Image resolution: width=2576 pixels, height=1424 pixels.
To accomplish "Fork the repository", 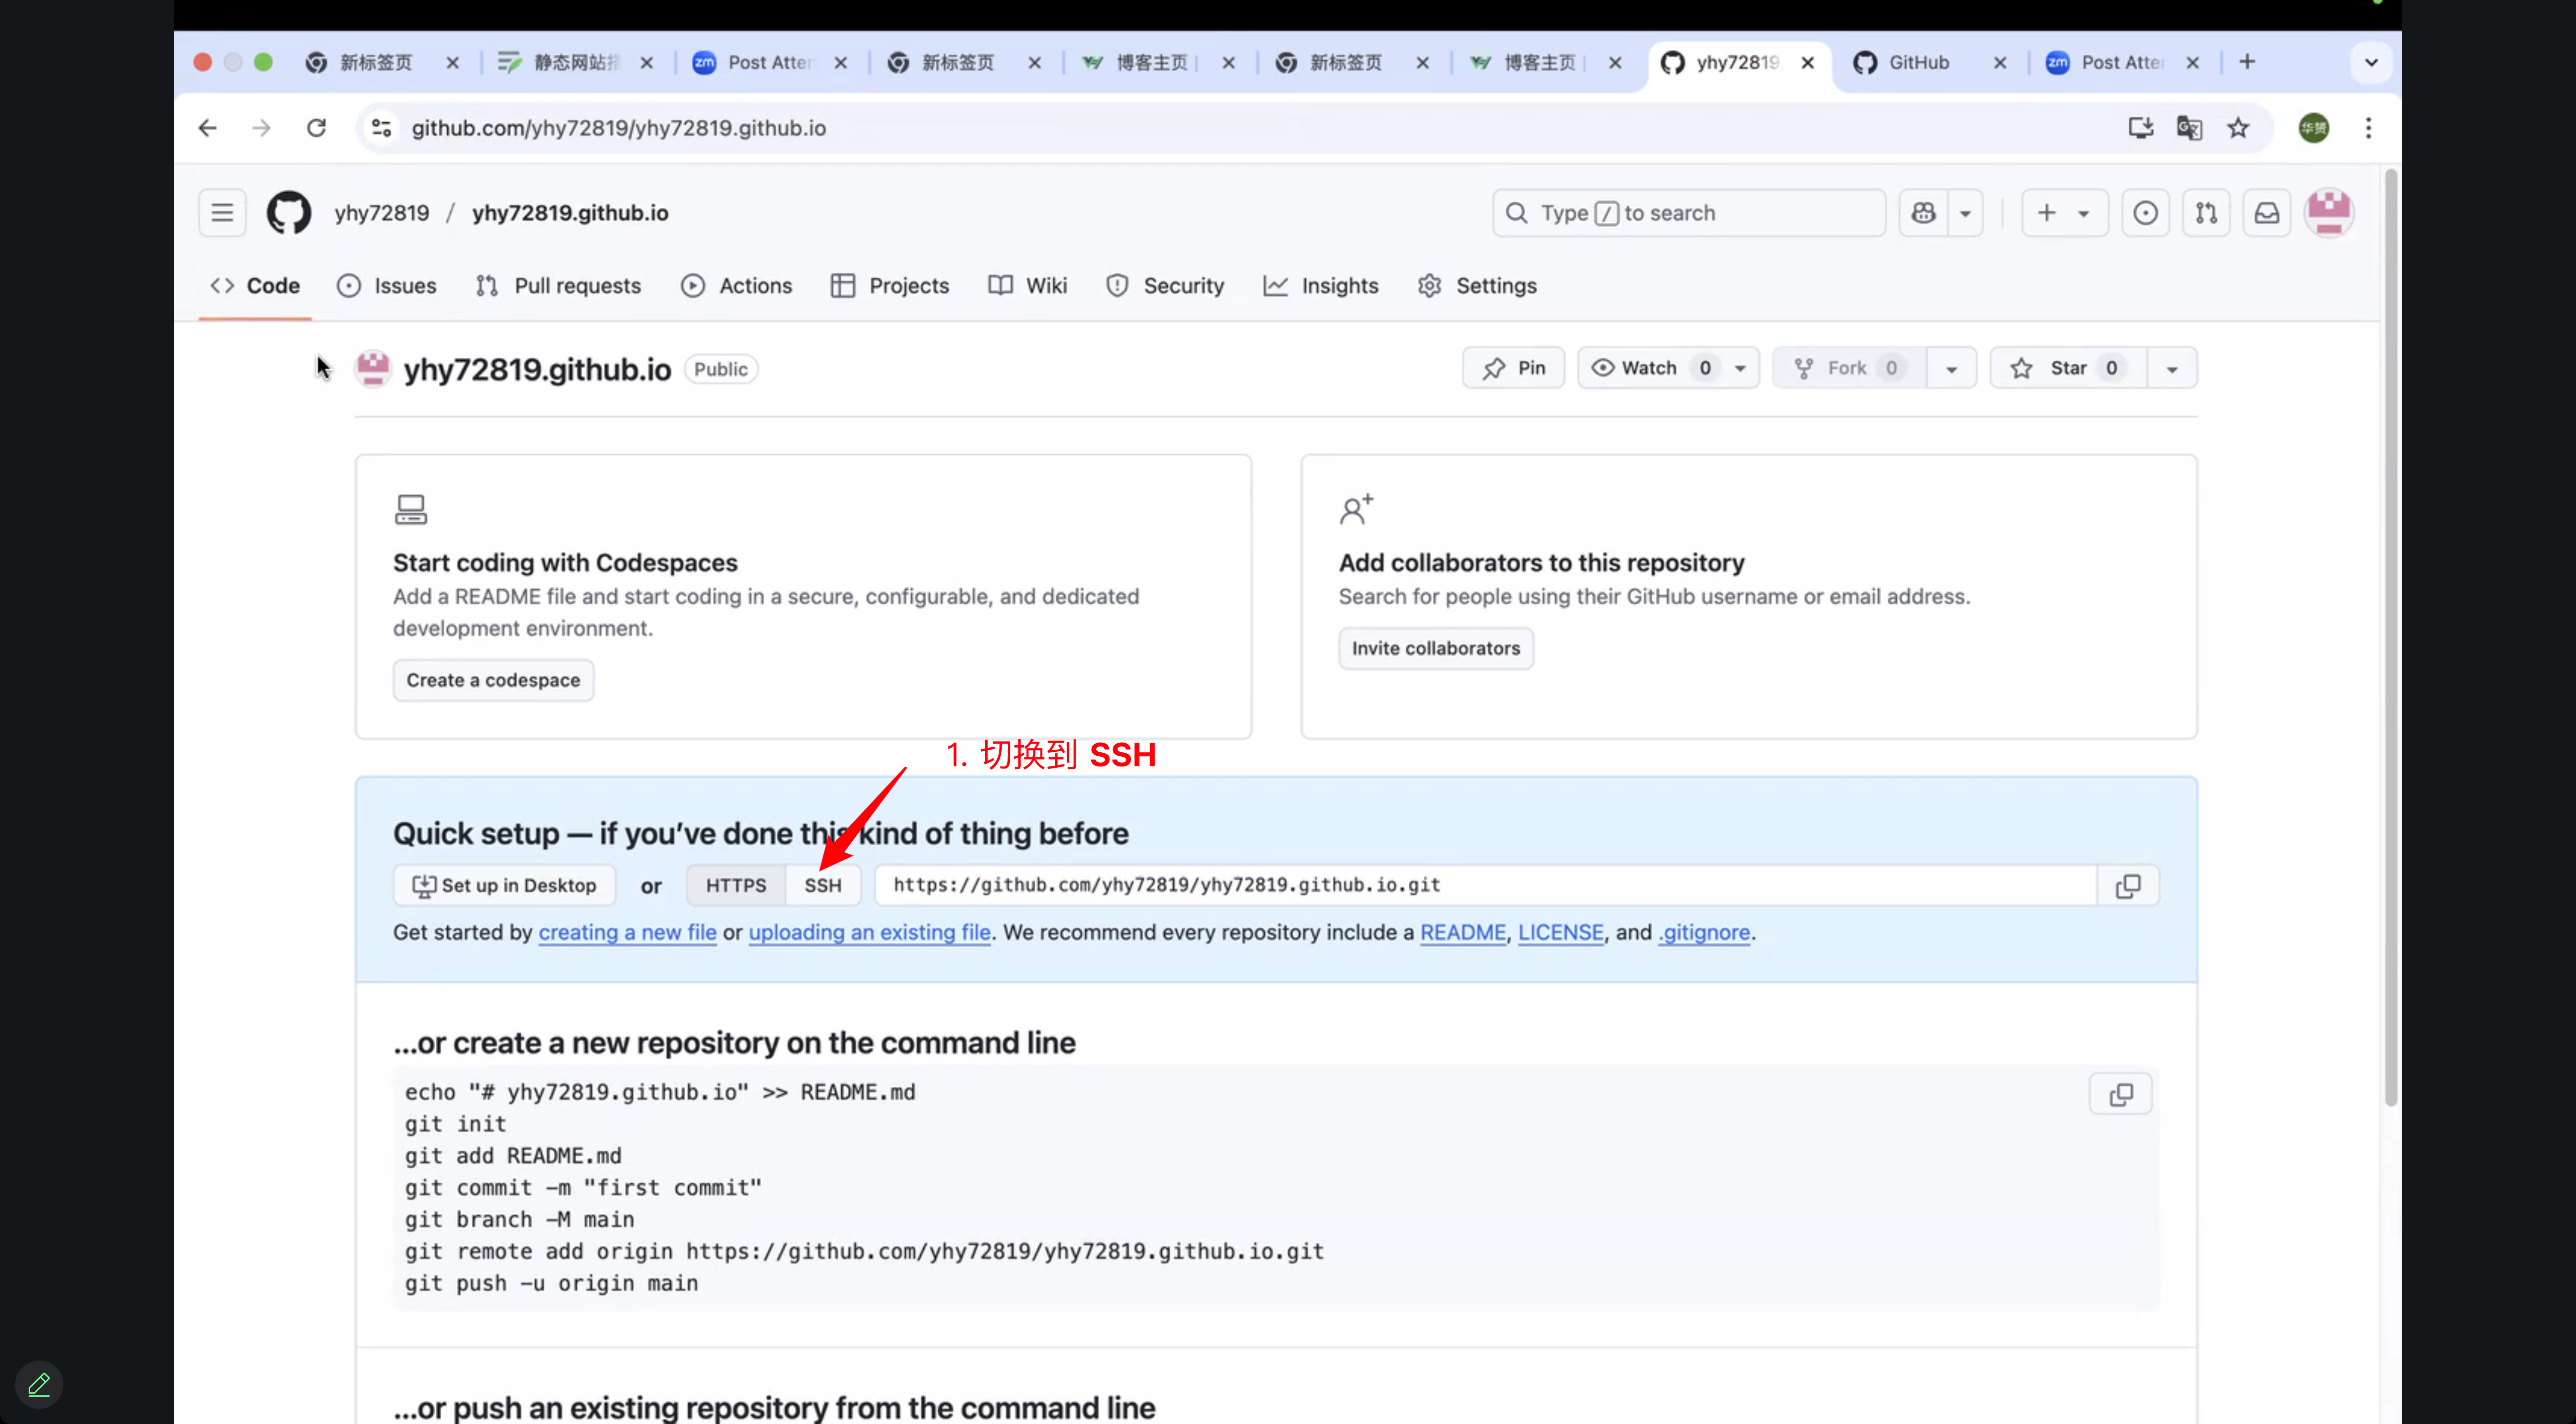I will click(1850, 368).
